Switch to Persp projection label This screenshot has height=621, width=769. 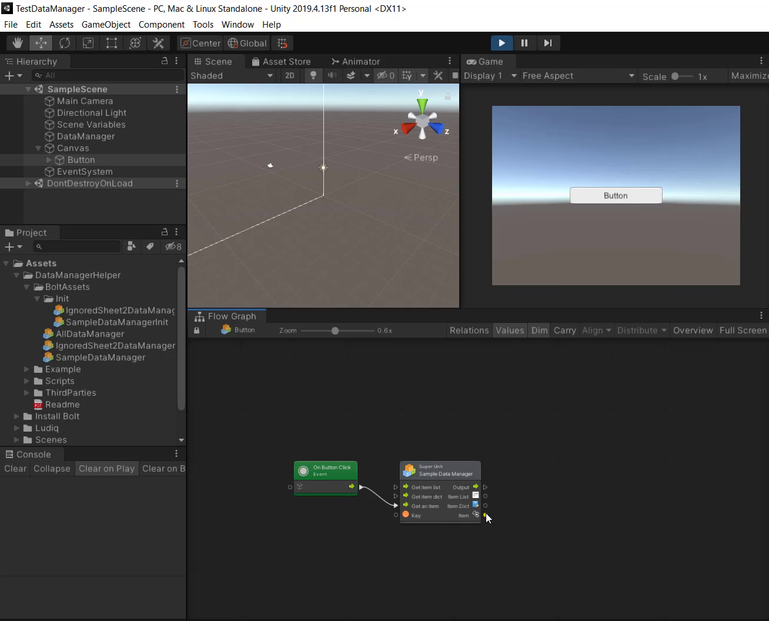coord(421,157)
